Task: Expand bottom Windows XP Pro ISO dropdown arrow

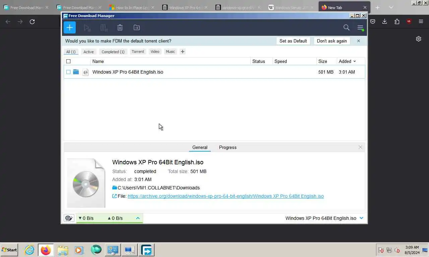Action: pos(361,218)
